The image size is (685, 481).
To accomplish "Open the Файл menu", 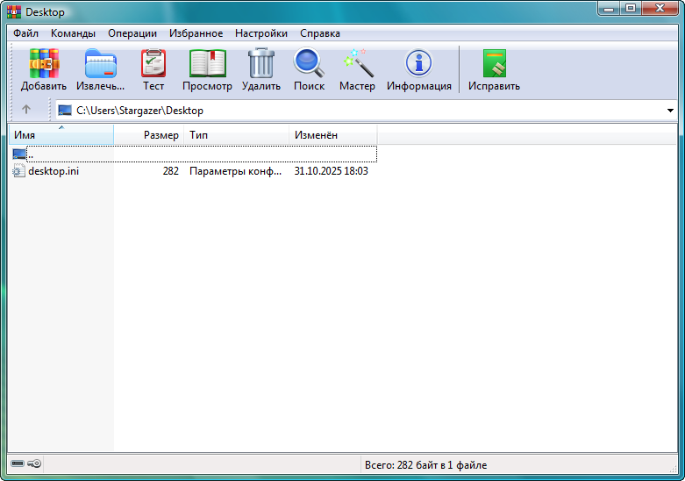I will coord(26,33).
